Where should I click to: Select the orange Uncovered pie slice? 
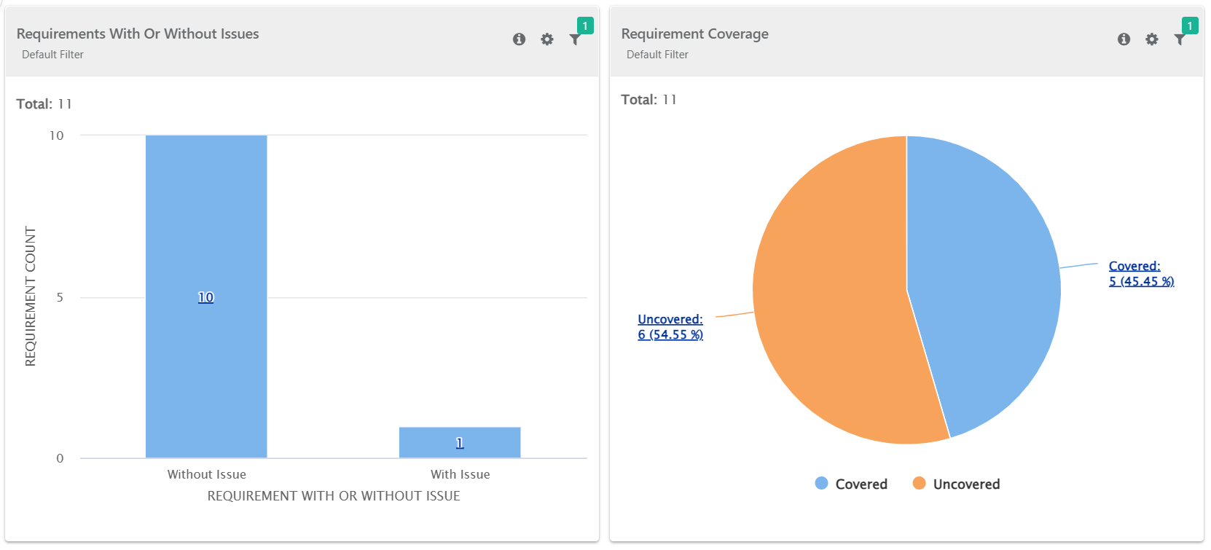pyautogui.click(x=831, y=306)
